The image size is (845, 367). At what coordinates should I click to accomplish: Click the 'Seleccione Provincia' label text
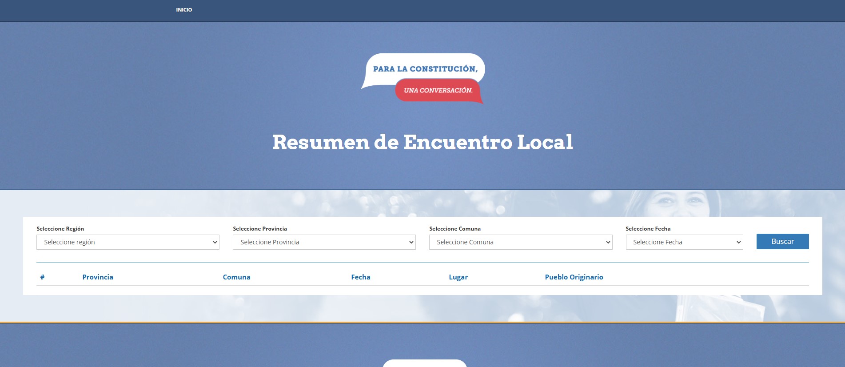[x=260, y=229]
